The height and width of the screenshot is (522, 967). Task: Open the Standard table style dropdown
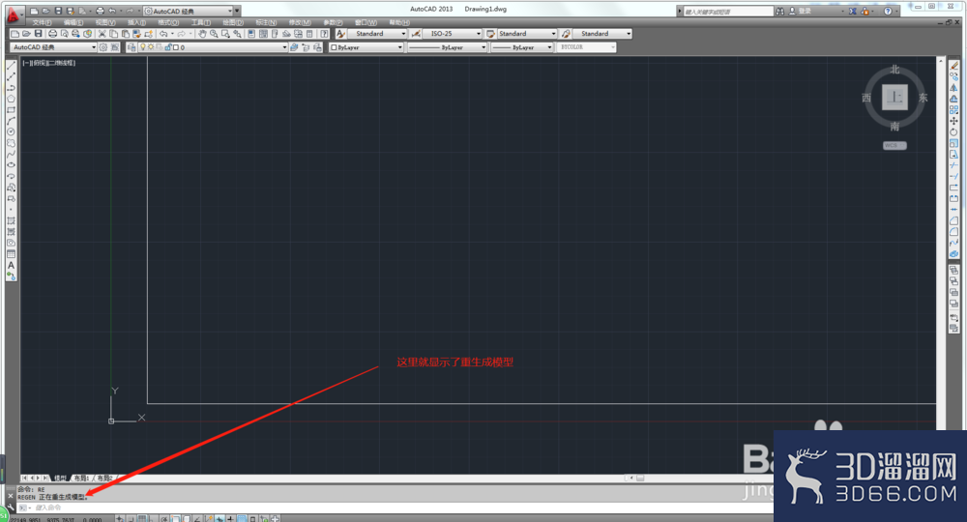pyautogui.click(x=527, y=34)
